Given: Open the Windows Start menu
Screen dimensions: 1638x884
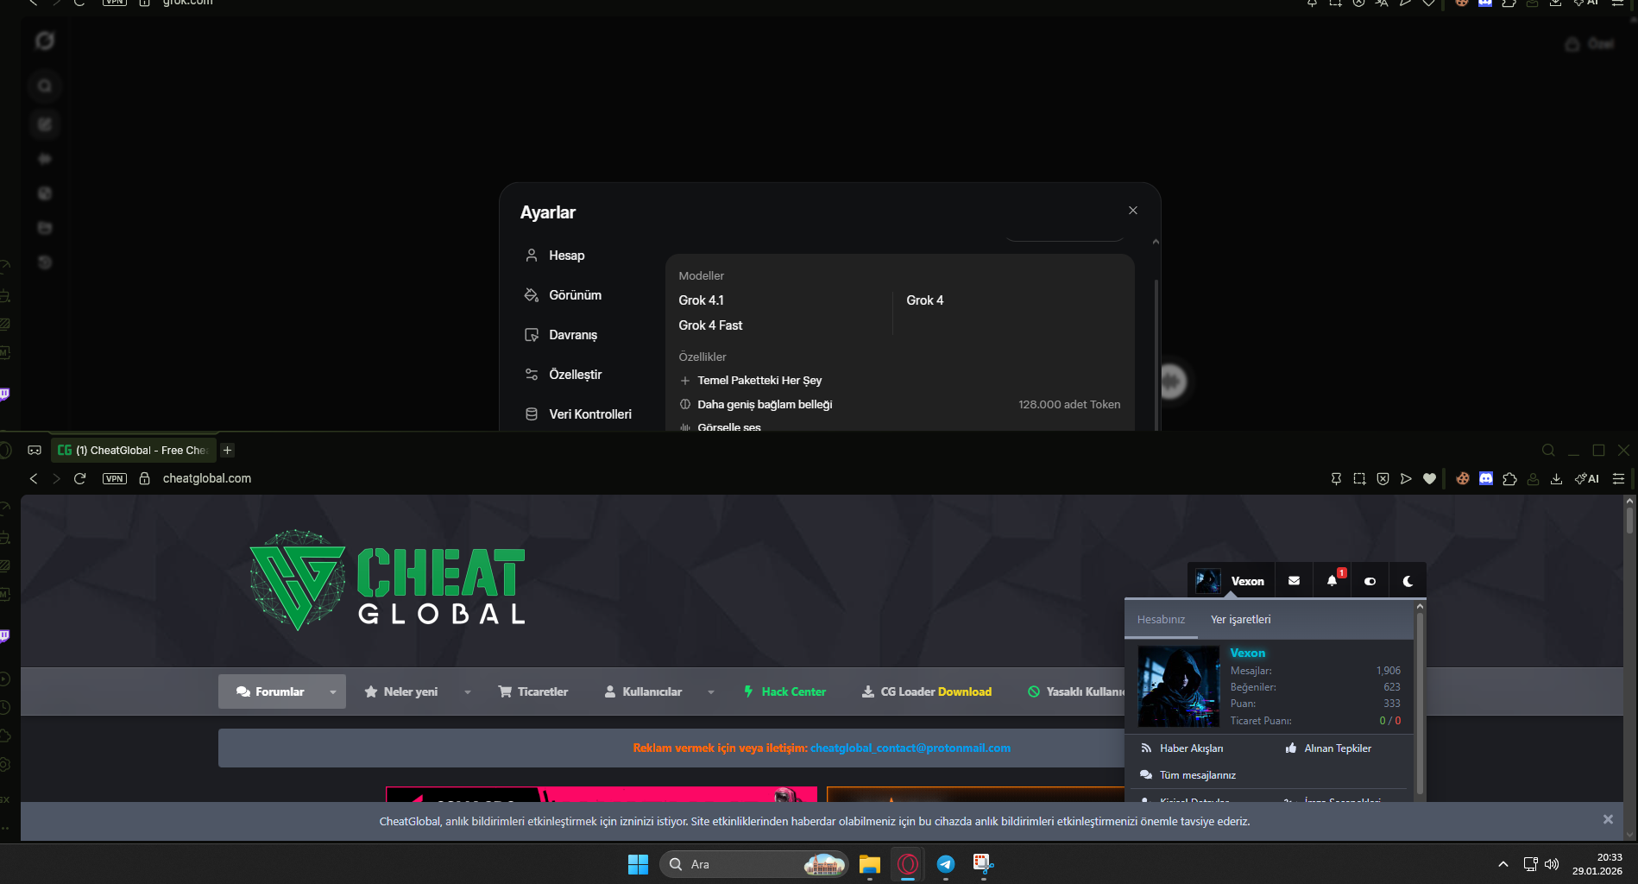Looking at the screenshot, I should click(x=638, y=864).
